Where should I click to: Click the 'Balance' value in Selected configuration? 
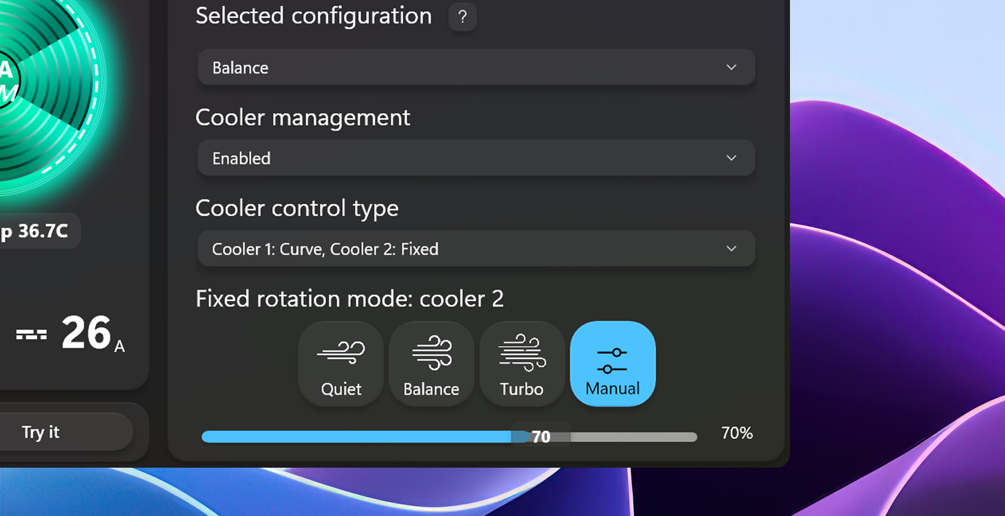pos(240,68)
